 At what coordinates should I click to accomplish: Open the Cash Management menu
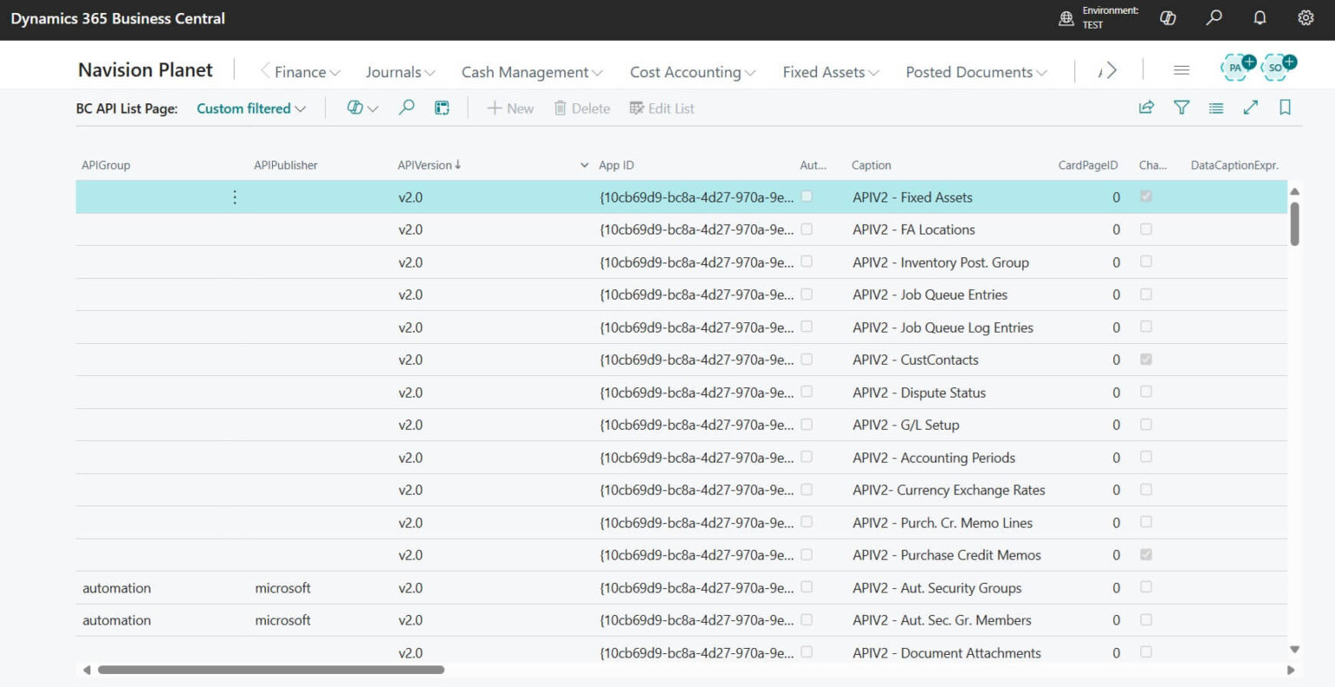531,72
